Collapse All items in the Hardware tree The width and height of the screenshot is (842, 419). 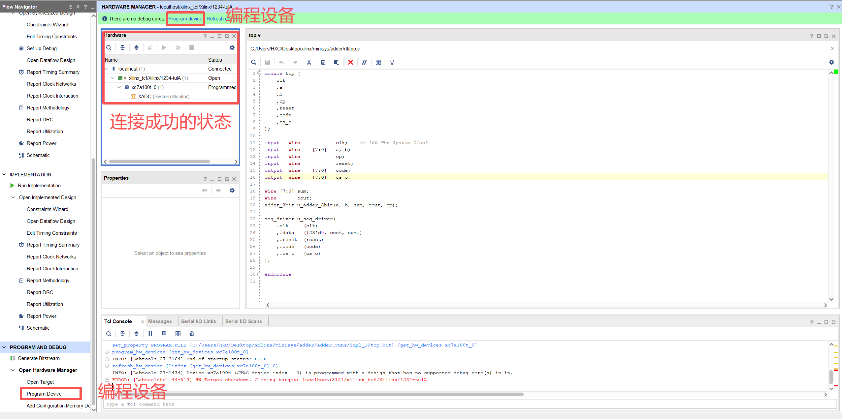(122, 47)
